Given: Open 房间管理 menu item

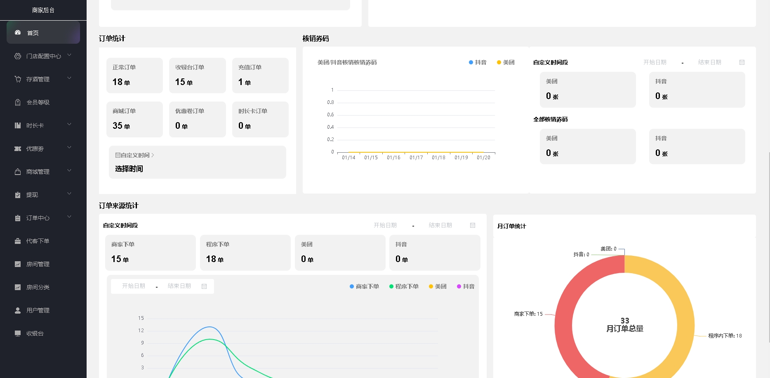Looking at the screenshot, I should click(43, 264).
